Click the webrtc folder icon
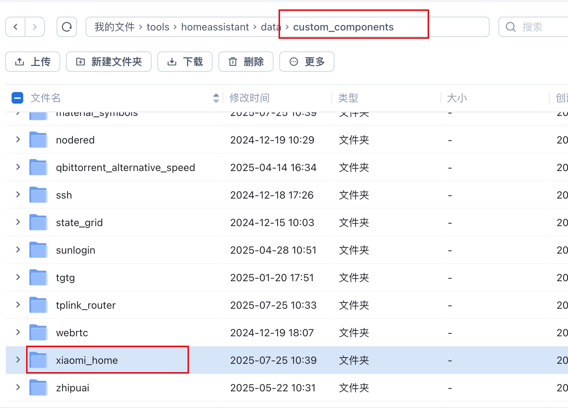Image resolution: width=568 pixels, height=408 pixels. click(x=38, y=333)
